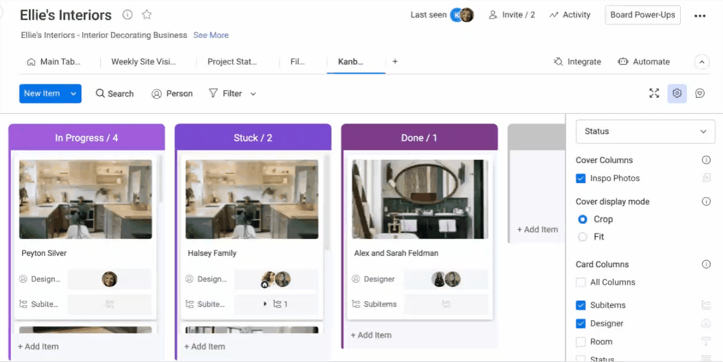Click the Automate robot icon
723x362 pixels.
(x=623, y=61)
